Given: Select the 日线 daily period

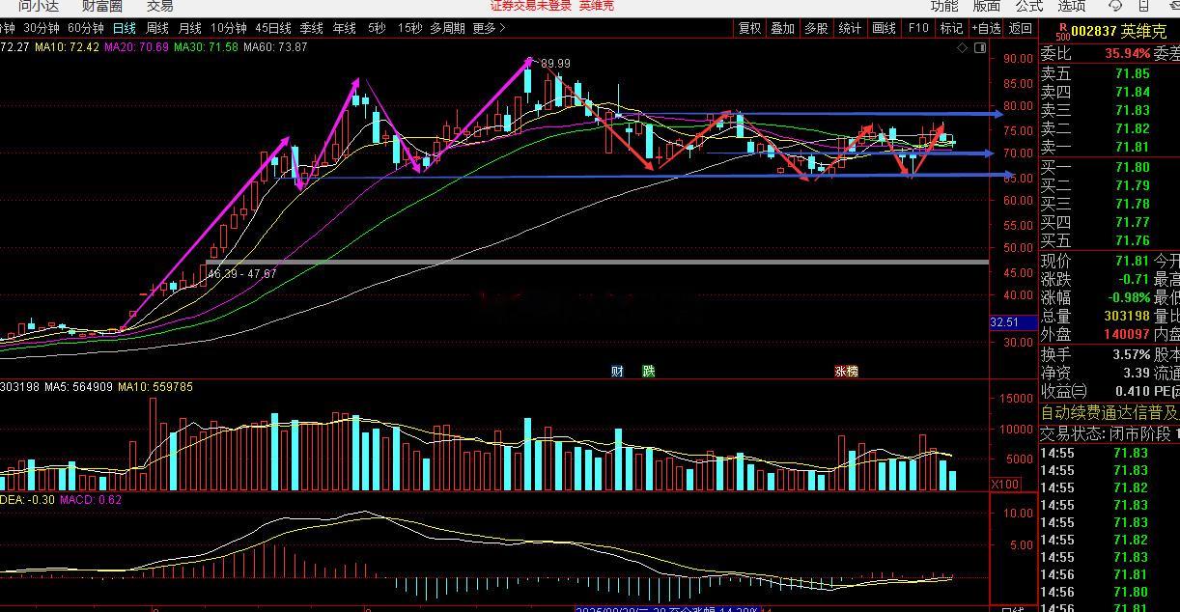Looking at the screenshot, I should pos(125,29).
